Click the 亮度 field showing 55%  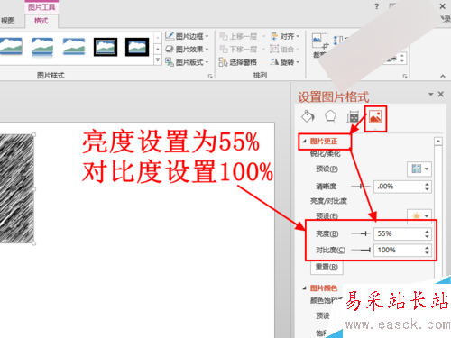pyautogui.click(x=398, y=233)
